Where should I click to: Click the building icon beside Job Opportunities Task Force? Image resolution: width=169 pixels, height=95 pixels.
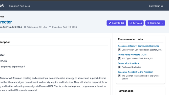coord(119,58)
